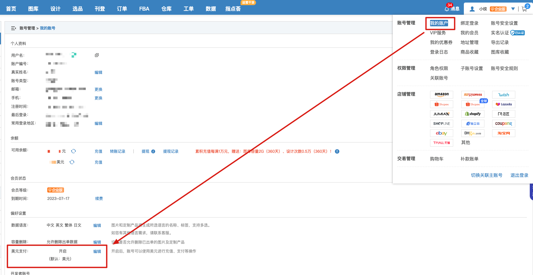Open the AliExpress store logo
Screen dimensions: 533x275
pyautogui.click(x=473, y=95)
